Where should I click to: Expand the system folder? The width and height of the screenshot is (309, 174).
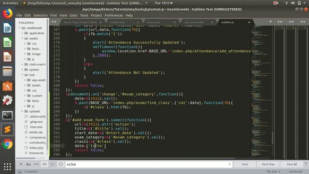pyautogui.click(x=22, y=70)
